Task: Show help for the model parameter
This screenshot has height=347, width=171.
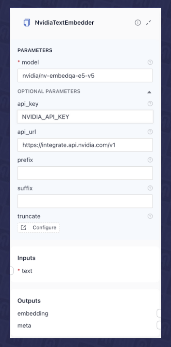Action: (x=150, y=62)
